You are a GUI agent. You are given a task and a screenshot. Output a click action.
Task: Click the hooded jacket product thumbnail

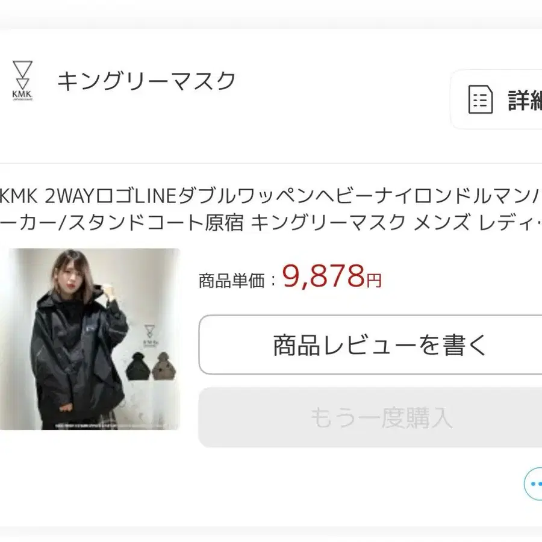tap(90, 339)
